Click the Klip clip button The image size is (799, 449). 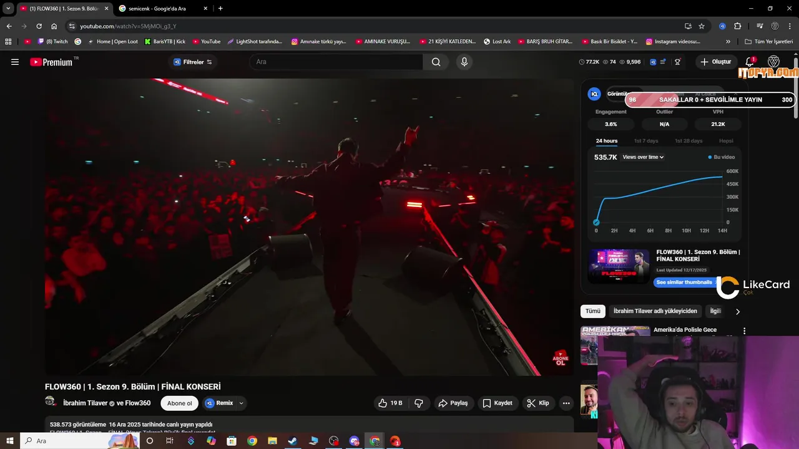(x=537, y=403)
